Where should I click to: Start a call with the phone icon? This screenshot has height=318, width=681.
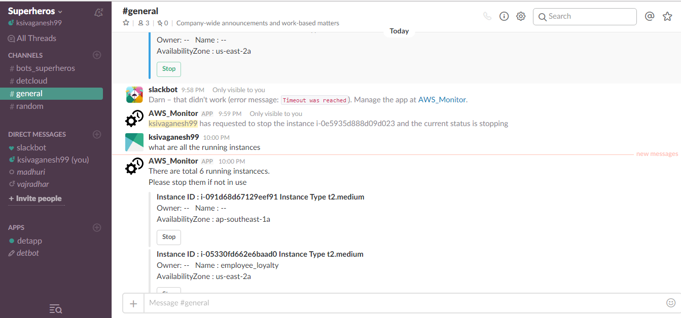point(487,16)
